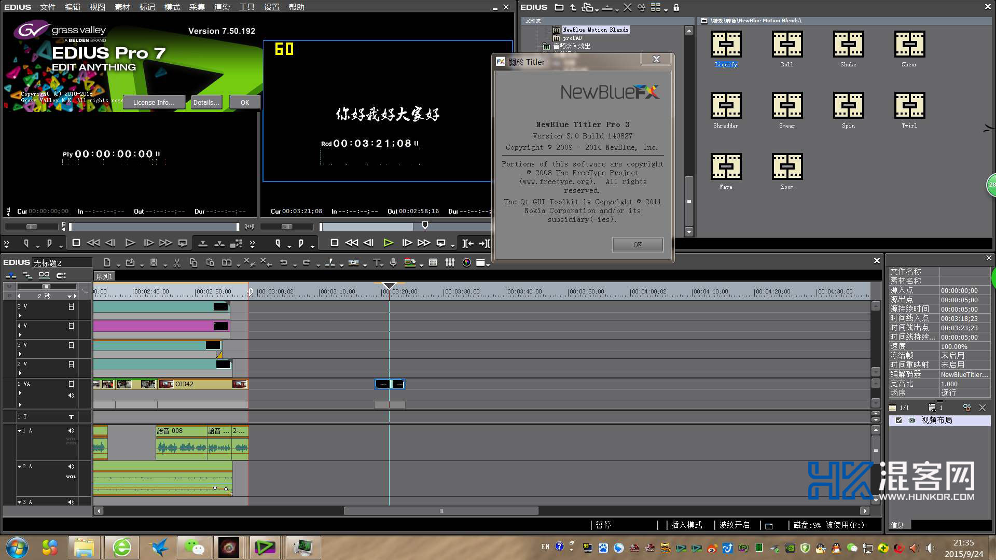Toggle video visibility on track 4 V
This screenshot has height=560, width=996.
pos(71,326)
